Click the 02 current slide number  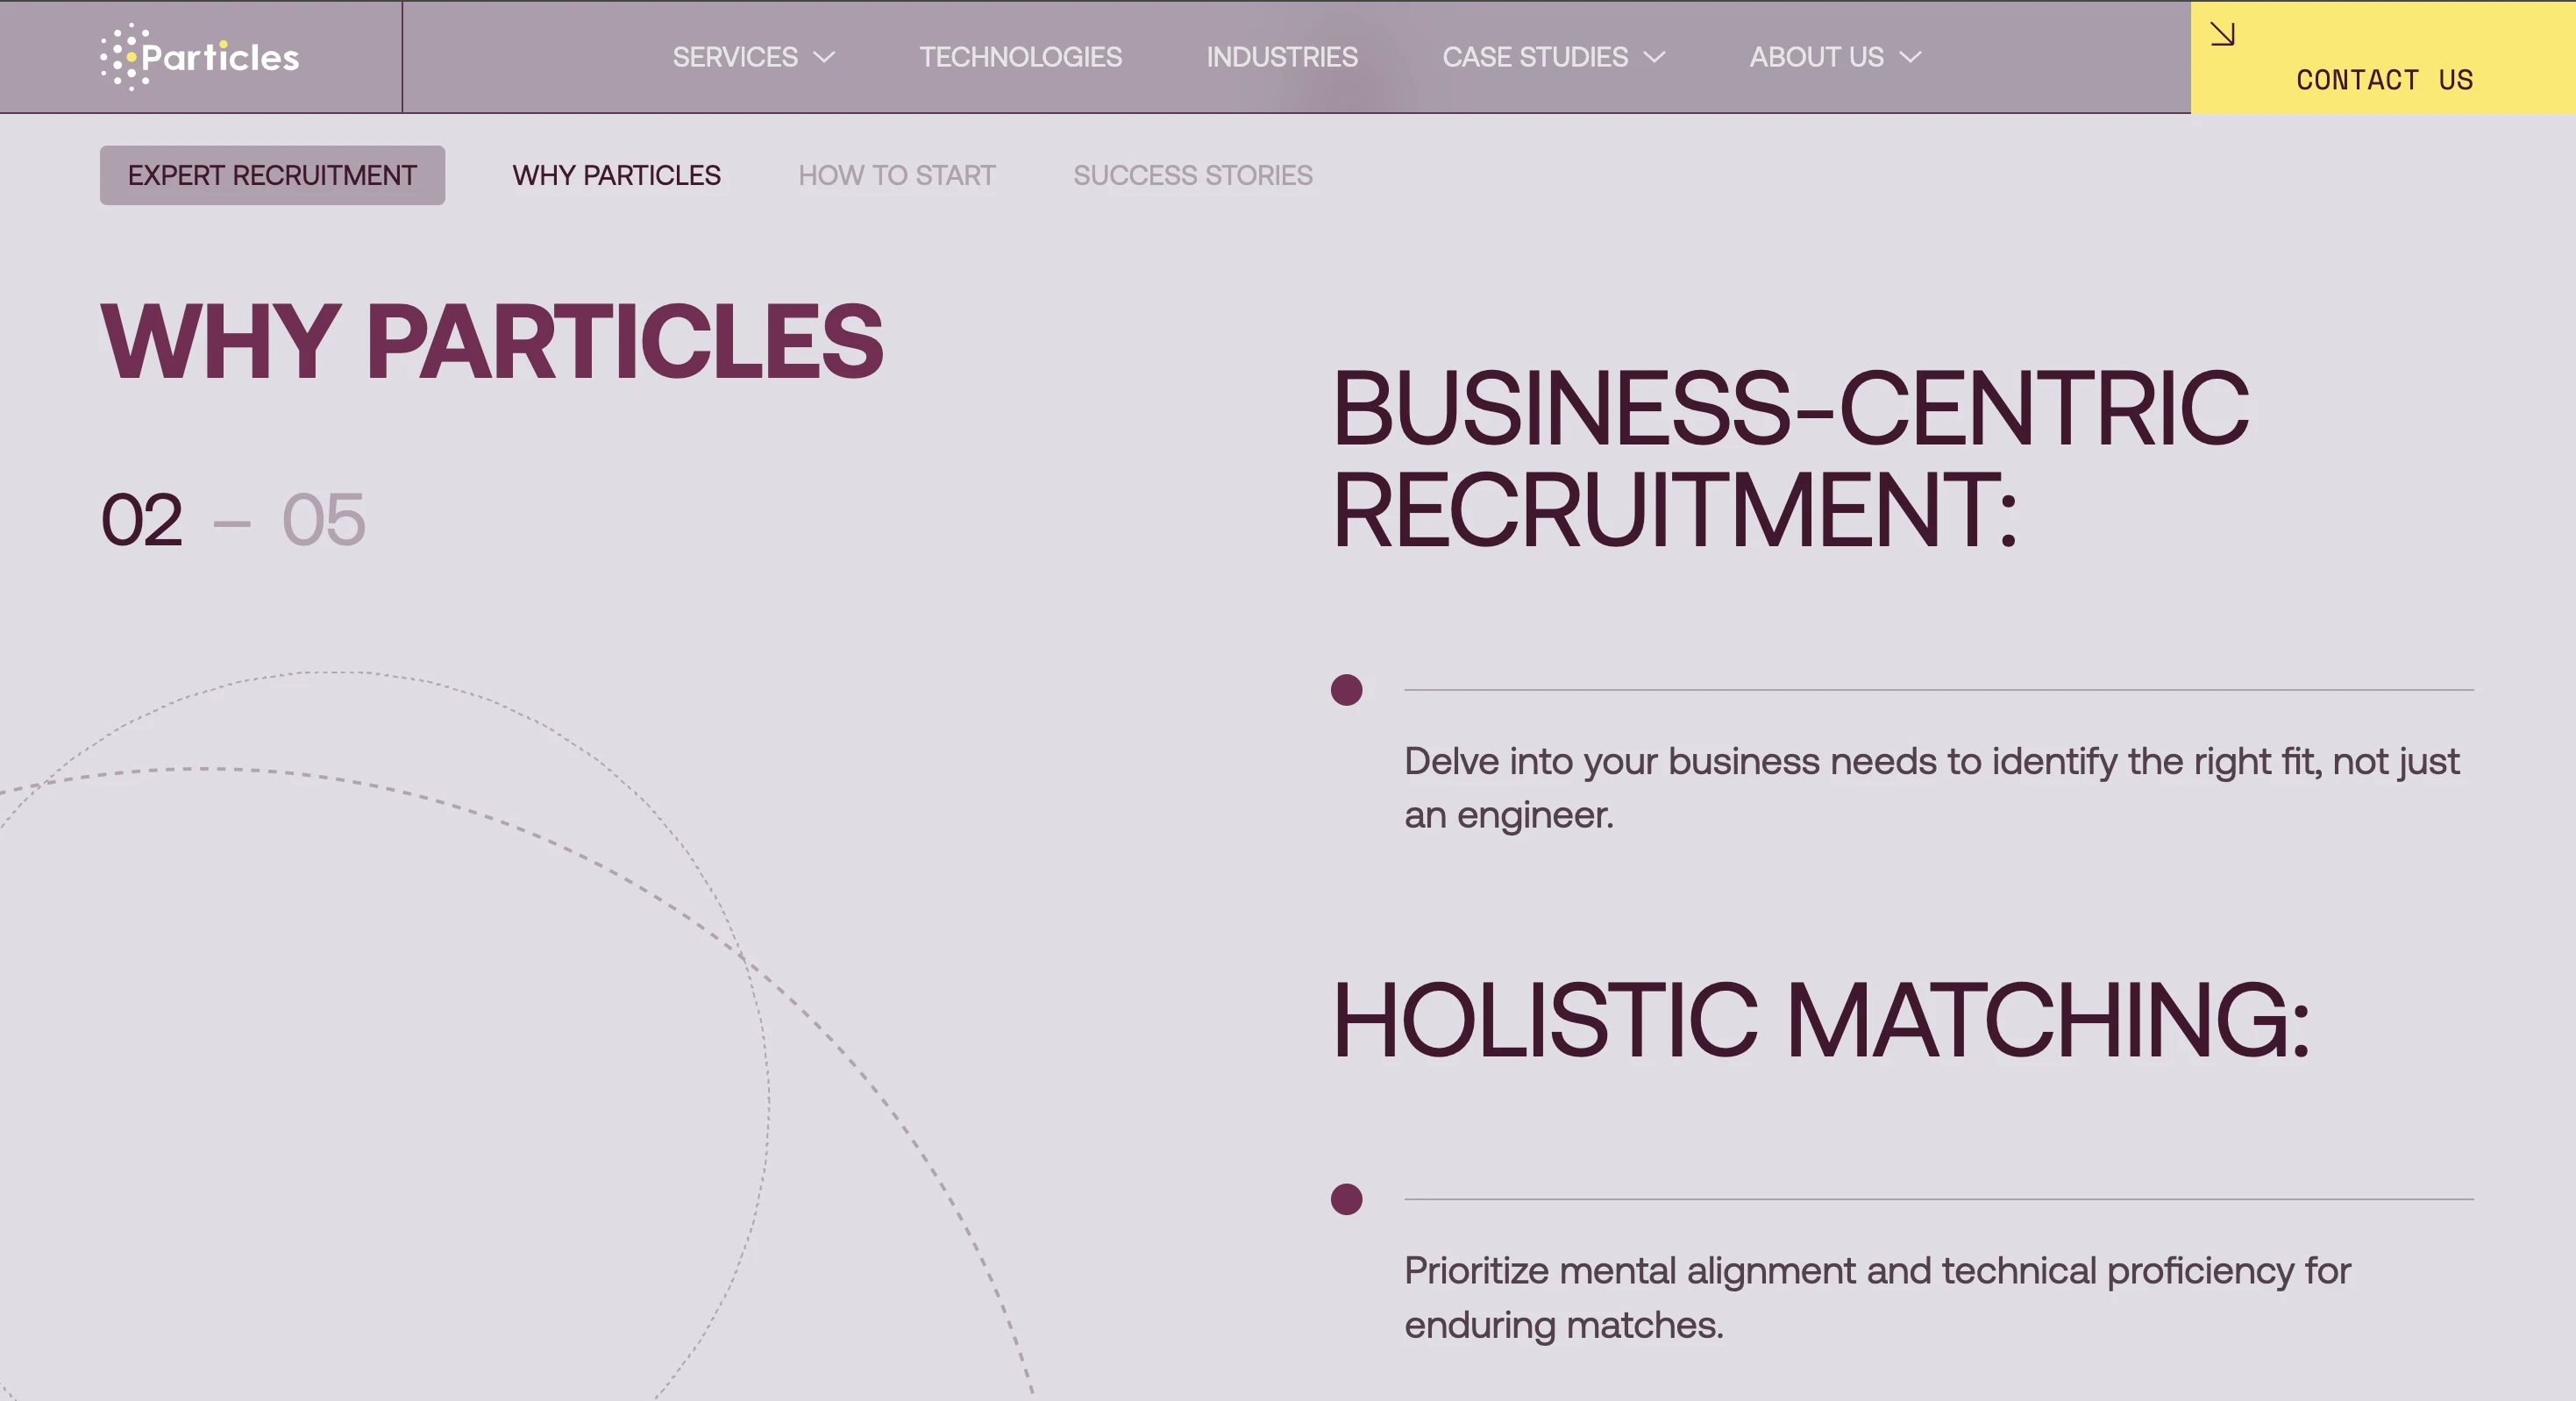pos(142,520)
